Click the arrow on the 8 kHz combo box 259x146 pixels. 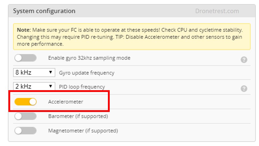click(51, 72)
